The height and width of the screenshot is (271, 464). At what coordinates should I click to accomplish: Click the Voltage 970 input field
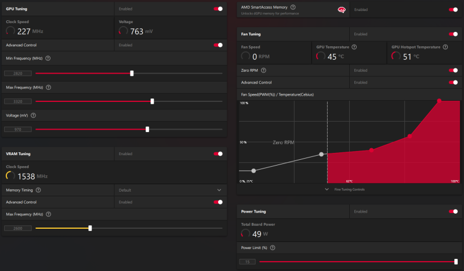point(18,130)
